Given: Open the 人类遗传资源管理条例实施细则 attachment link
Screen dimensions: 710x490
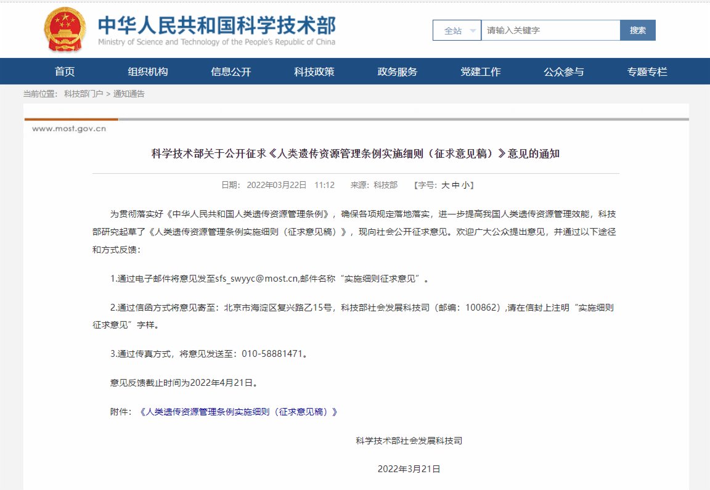Looking at the screenshot, I should (x=239, y=412).
